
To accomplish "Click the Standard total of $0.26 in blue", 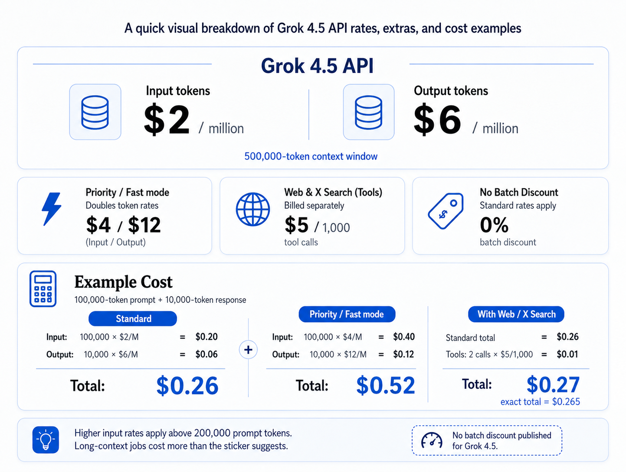I will [x=187, y=386].
